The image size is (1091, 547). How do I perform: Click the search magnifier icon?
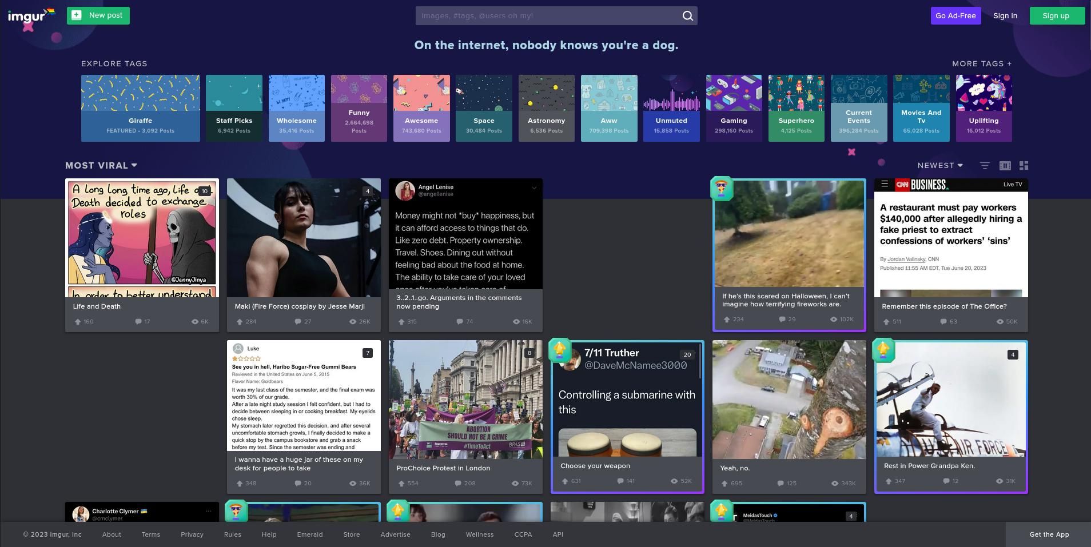pyautogui.click(x=687, y=16)
